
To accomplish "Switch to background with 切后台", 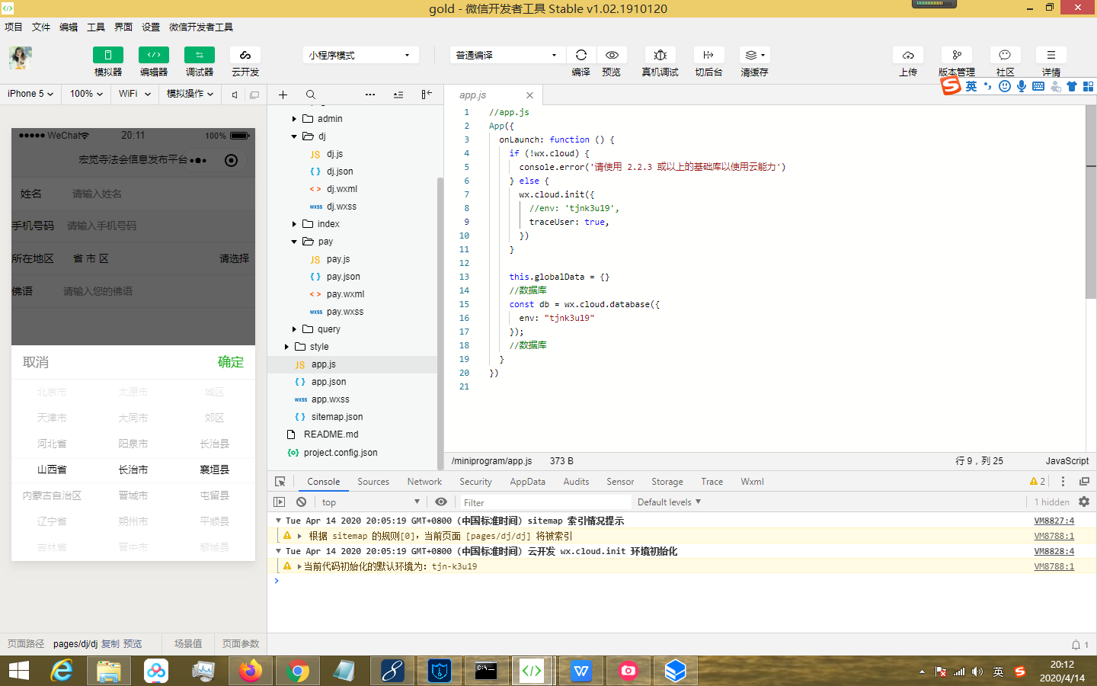I will pos(708,55).
